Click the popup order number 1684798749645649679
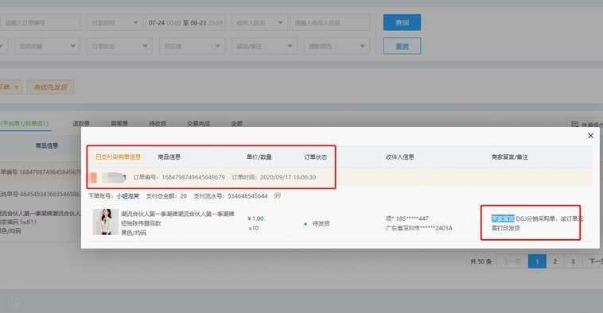 (193, 177)
